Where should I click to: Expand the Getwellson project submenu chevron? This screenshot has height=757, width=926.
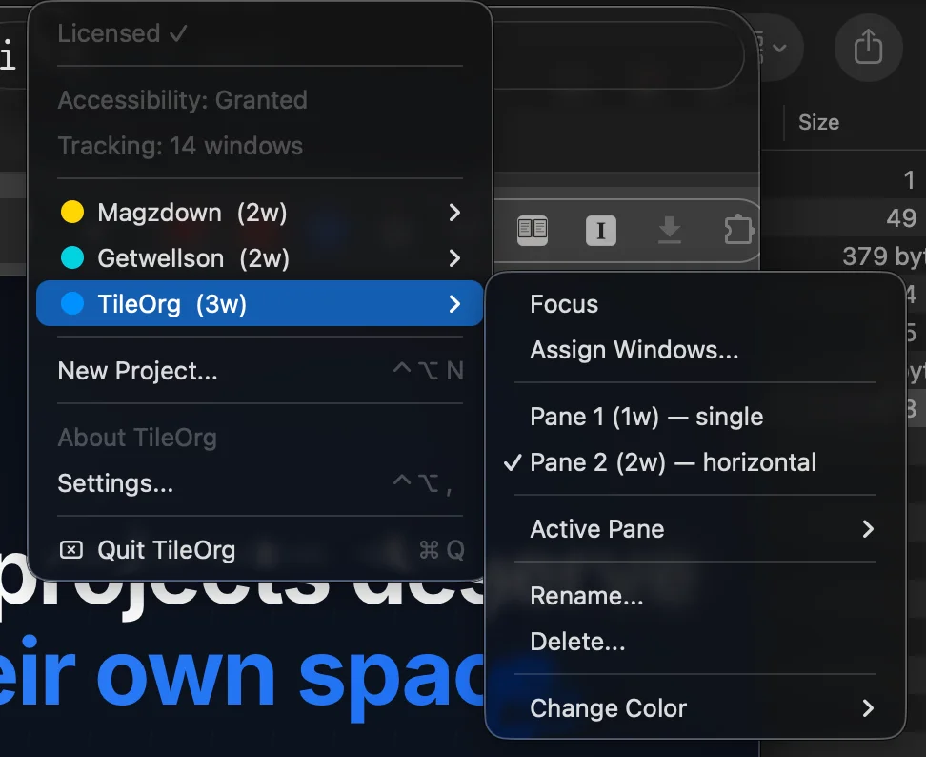(x=454, y=258)
